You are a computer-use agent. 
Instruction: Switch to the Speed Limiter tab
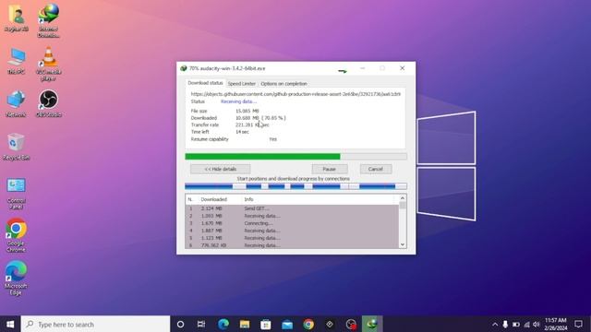(x=242, y=84)
